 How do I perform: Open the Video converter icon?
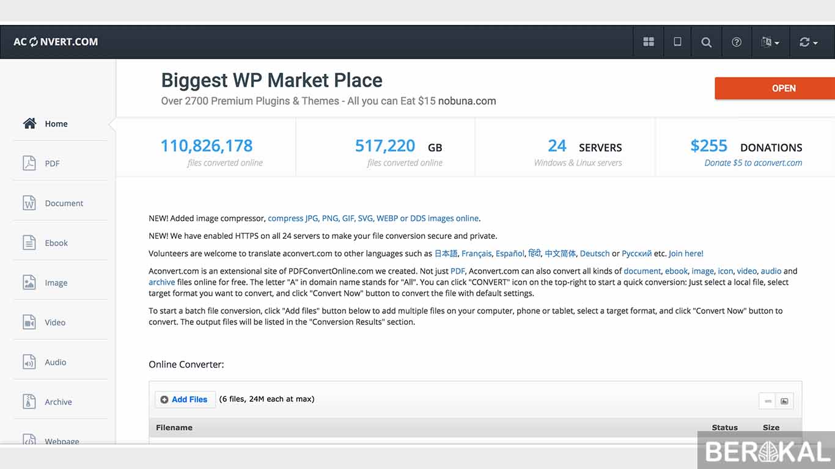(29, 322)
